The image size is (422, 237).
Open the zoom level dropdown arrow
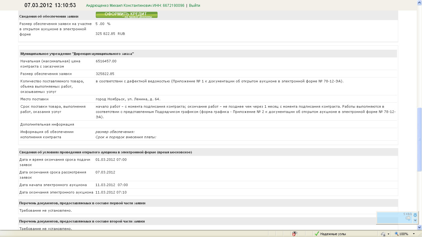click(x=414, y=234)
